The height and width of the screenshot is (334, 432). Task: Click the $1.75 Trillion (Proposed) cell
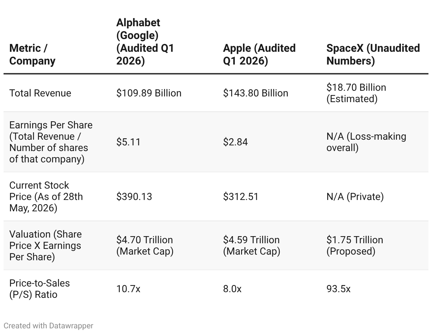pos(355,245)
